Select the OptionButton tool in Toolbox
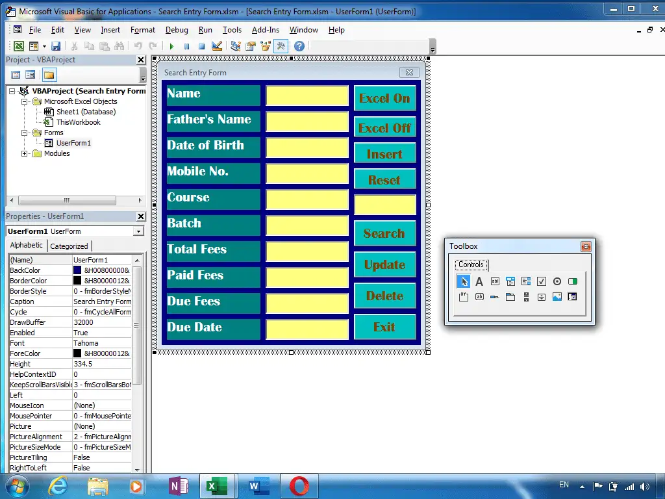 point(557,281)
